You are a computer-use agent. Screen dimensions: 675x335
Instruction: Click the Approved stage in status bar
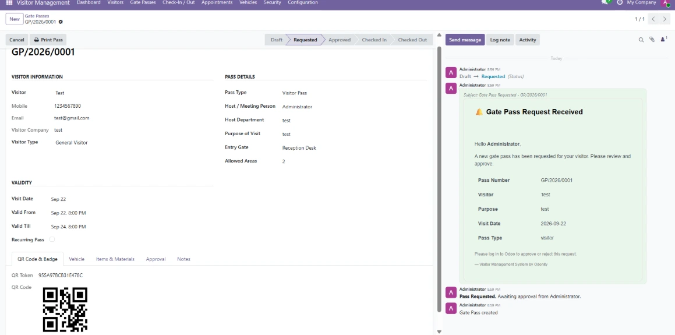pyautogui.click(x=339, y=40)
